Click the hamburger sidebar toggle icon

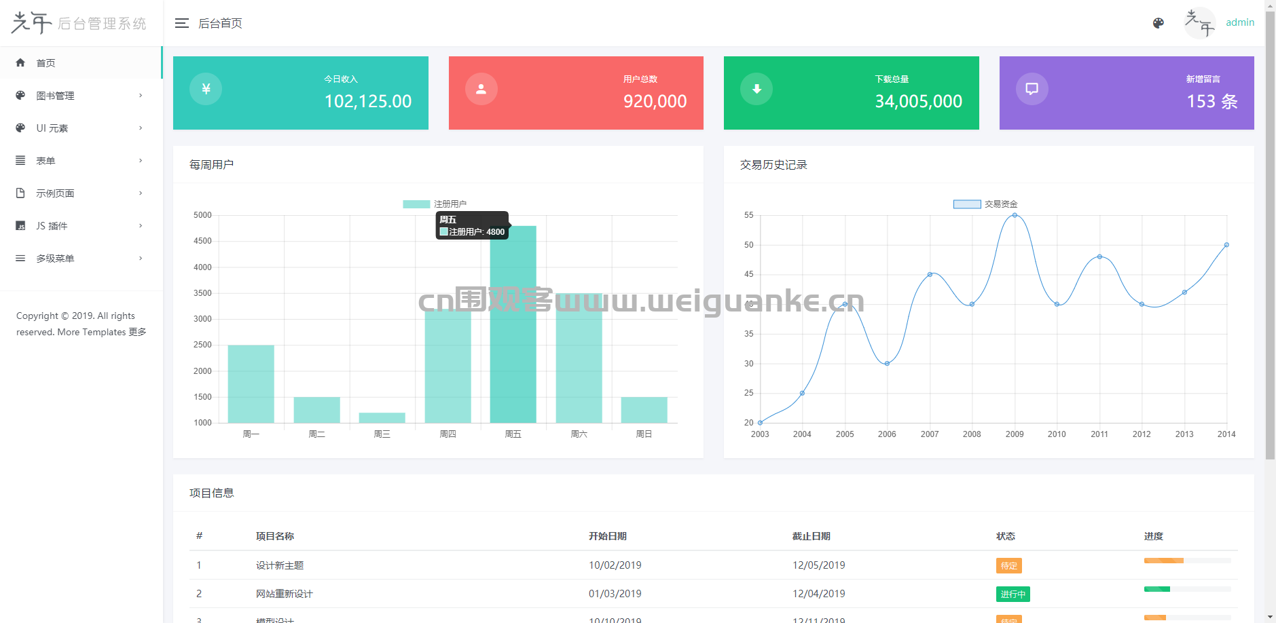[181, 23]
